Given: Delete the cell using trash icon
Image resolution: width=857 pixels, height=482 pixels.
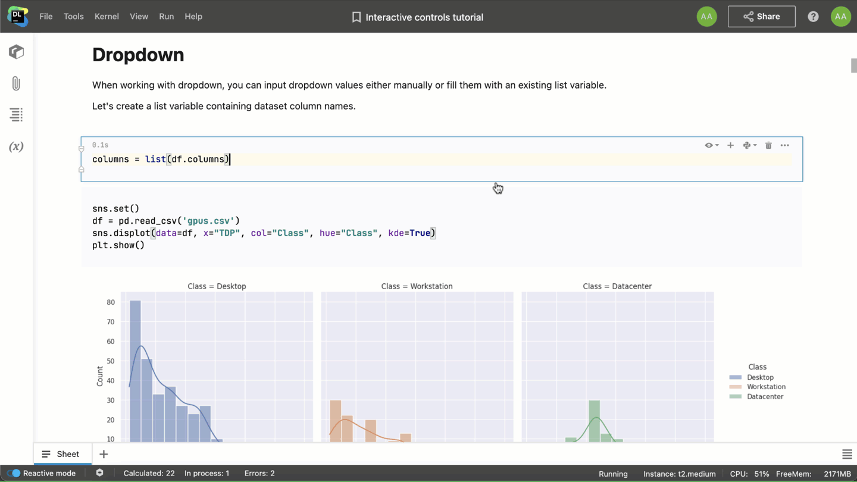Looking at the screenshot, I should click(768, 145).
